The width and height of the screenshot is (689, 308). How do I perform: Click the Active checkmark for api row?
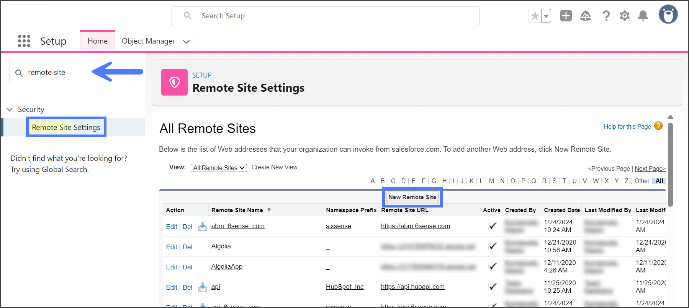[x=493, y=287]
